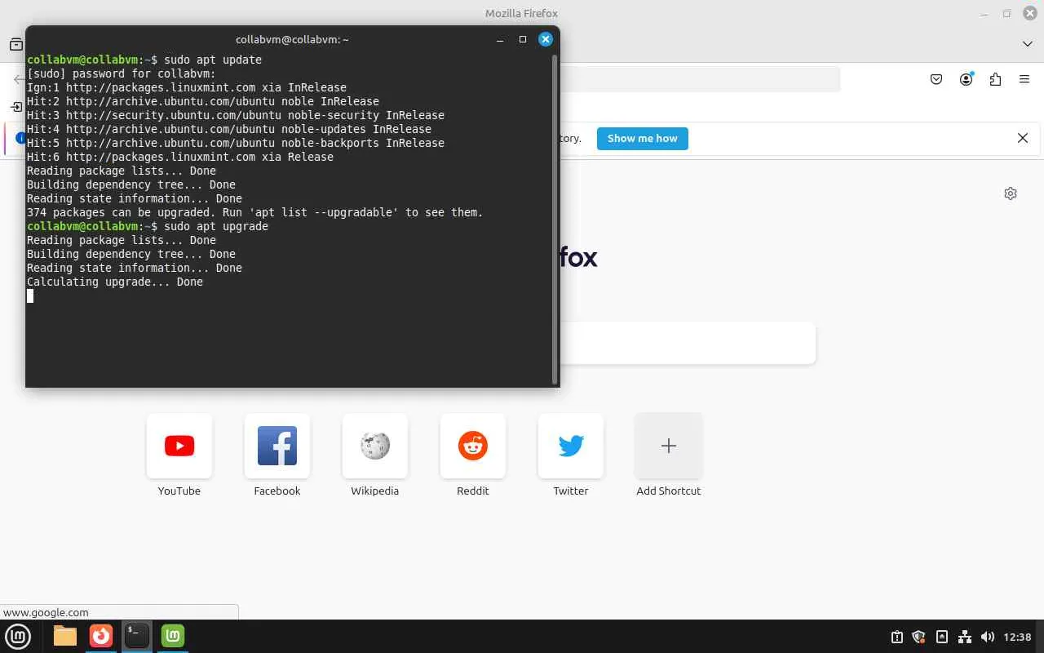
Task: Click the 'Hit:2' ubuntu noble InRelease line
Action: click(x=203, y=101)
